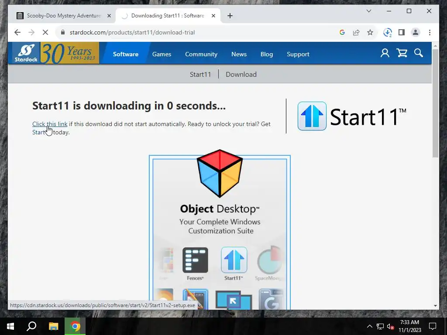The height and width of the screenshot is (335, 447).
Task: Click the Download sub-navigation link
Action: point(241,74)
